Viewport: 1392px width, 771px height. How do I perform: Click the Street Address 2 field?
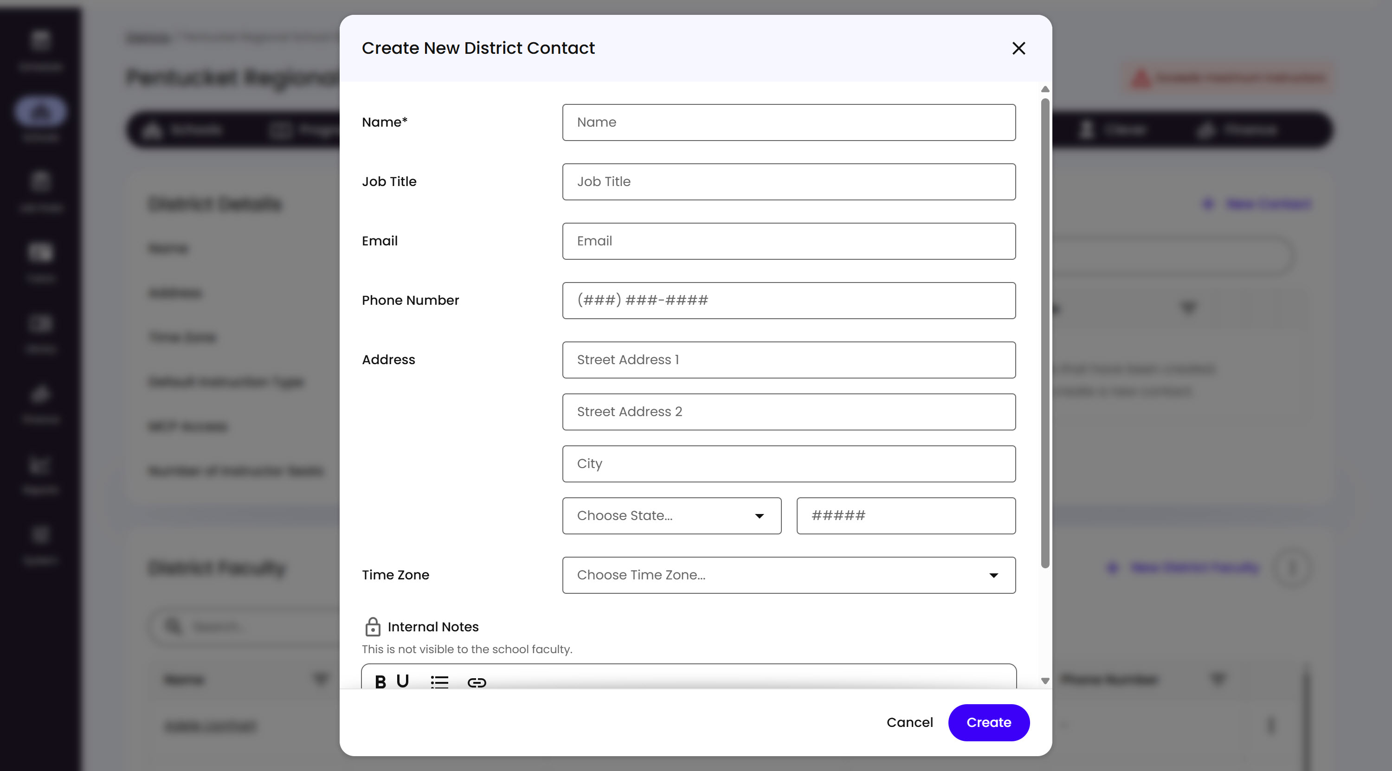point(789,412)
